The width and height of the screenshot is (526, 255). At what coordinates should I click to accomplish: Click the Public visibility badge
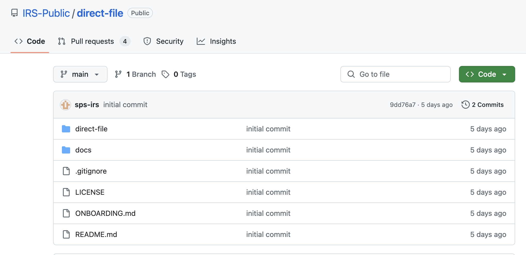point(140,13)
